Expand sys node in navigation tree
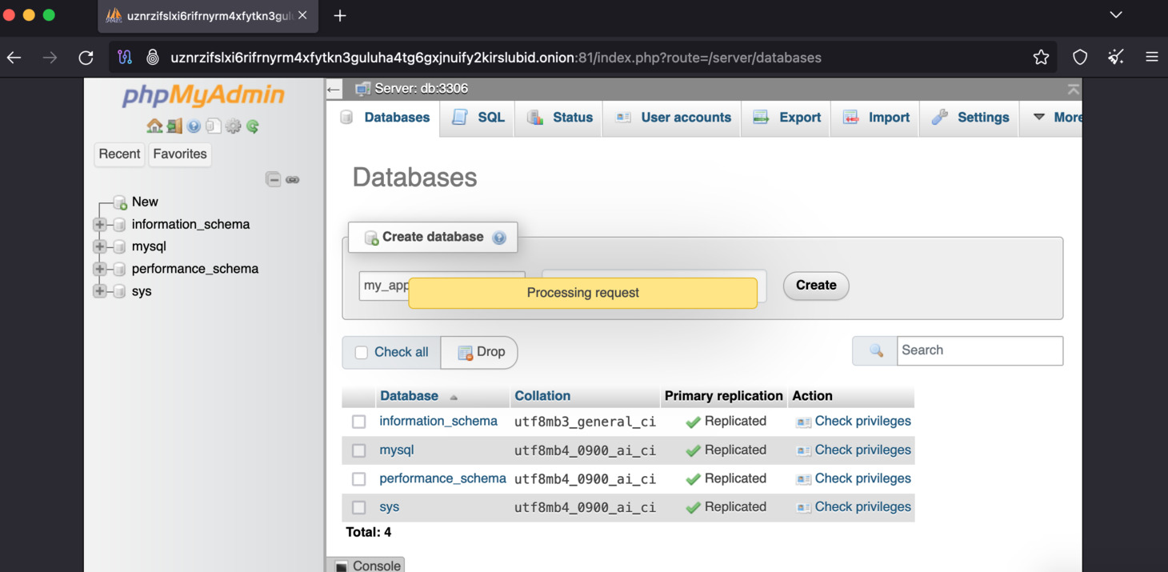 point(100,292)
